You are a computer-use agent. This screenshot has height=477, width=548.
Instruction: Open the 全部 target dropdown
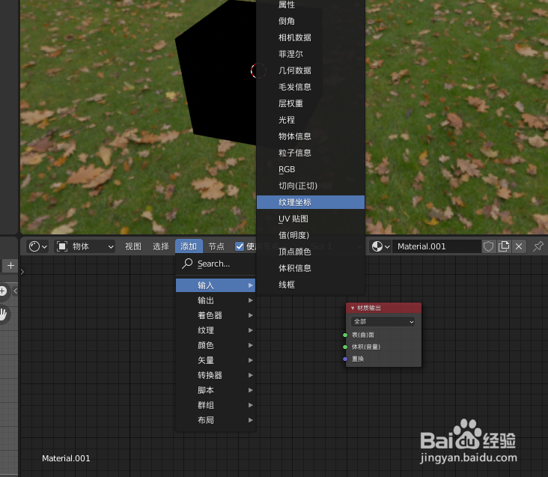pyautogui.click(x=383, y=322)
